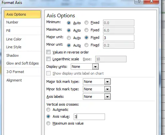Enable the Logarithmic scale checkbox
This screenshot has width=165, height=135.
tap(48, 59)
